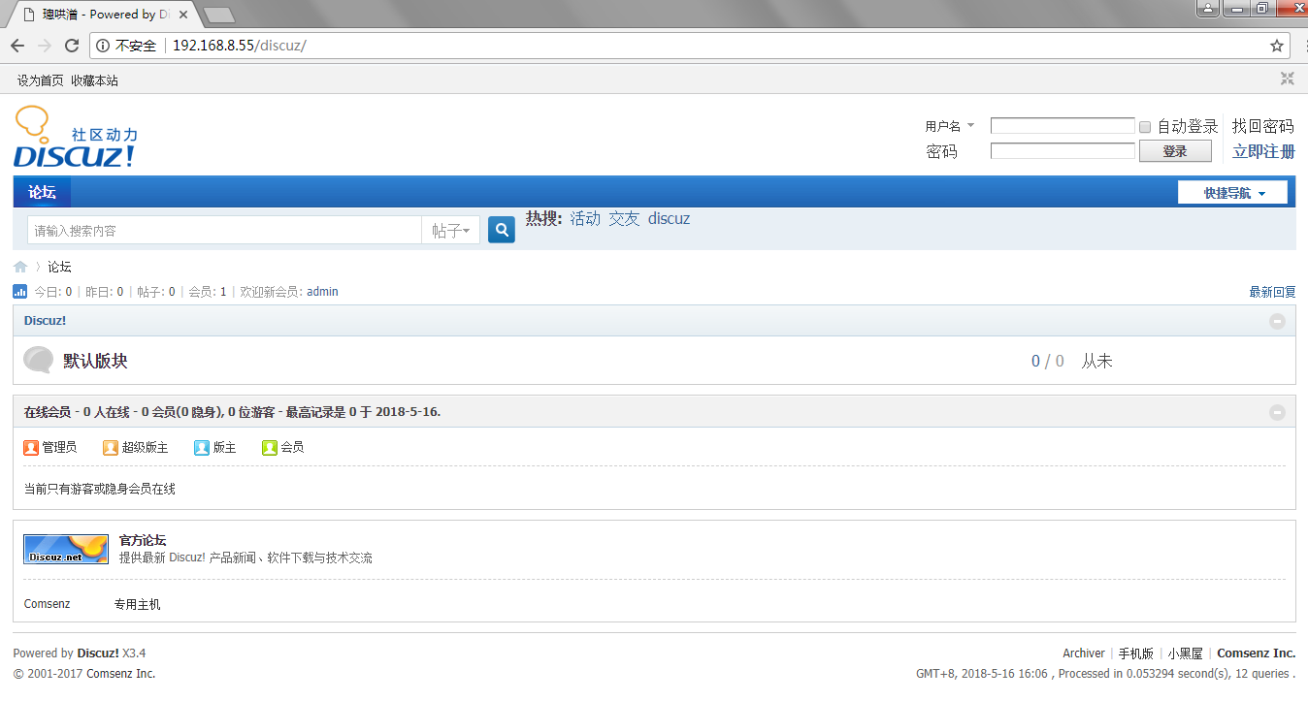Click 论坛 in the breadcrumb
The width and height of the screenshot is (1308, 701).
coord(59,267)
